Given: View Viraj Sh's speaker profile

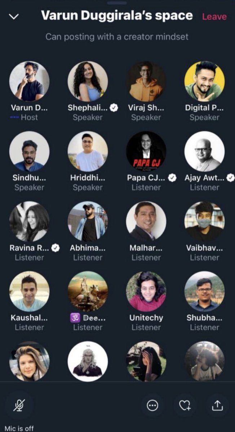Looking at the screenshot, I should click(146, 81).
